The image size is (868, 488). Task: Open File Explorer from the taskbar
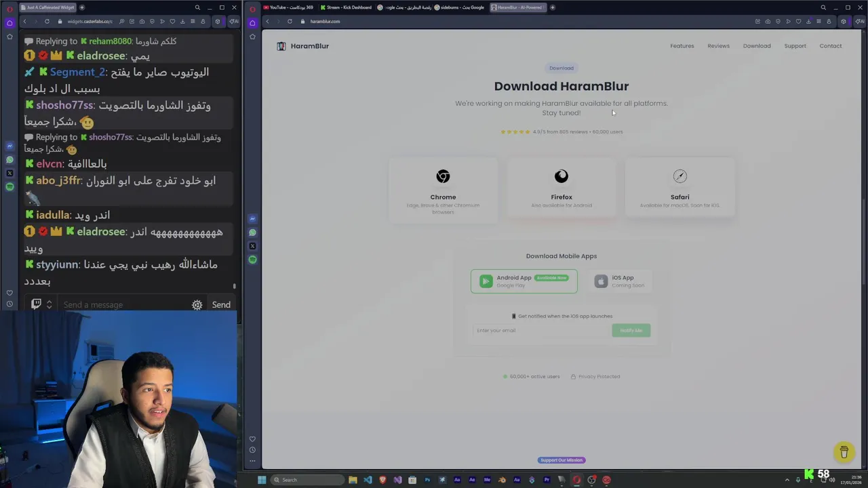(x=353, y=480)
